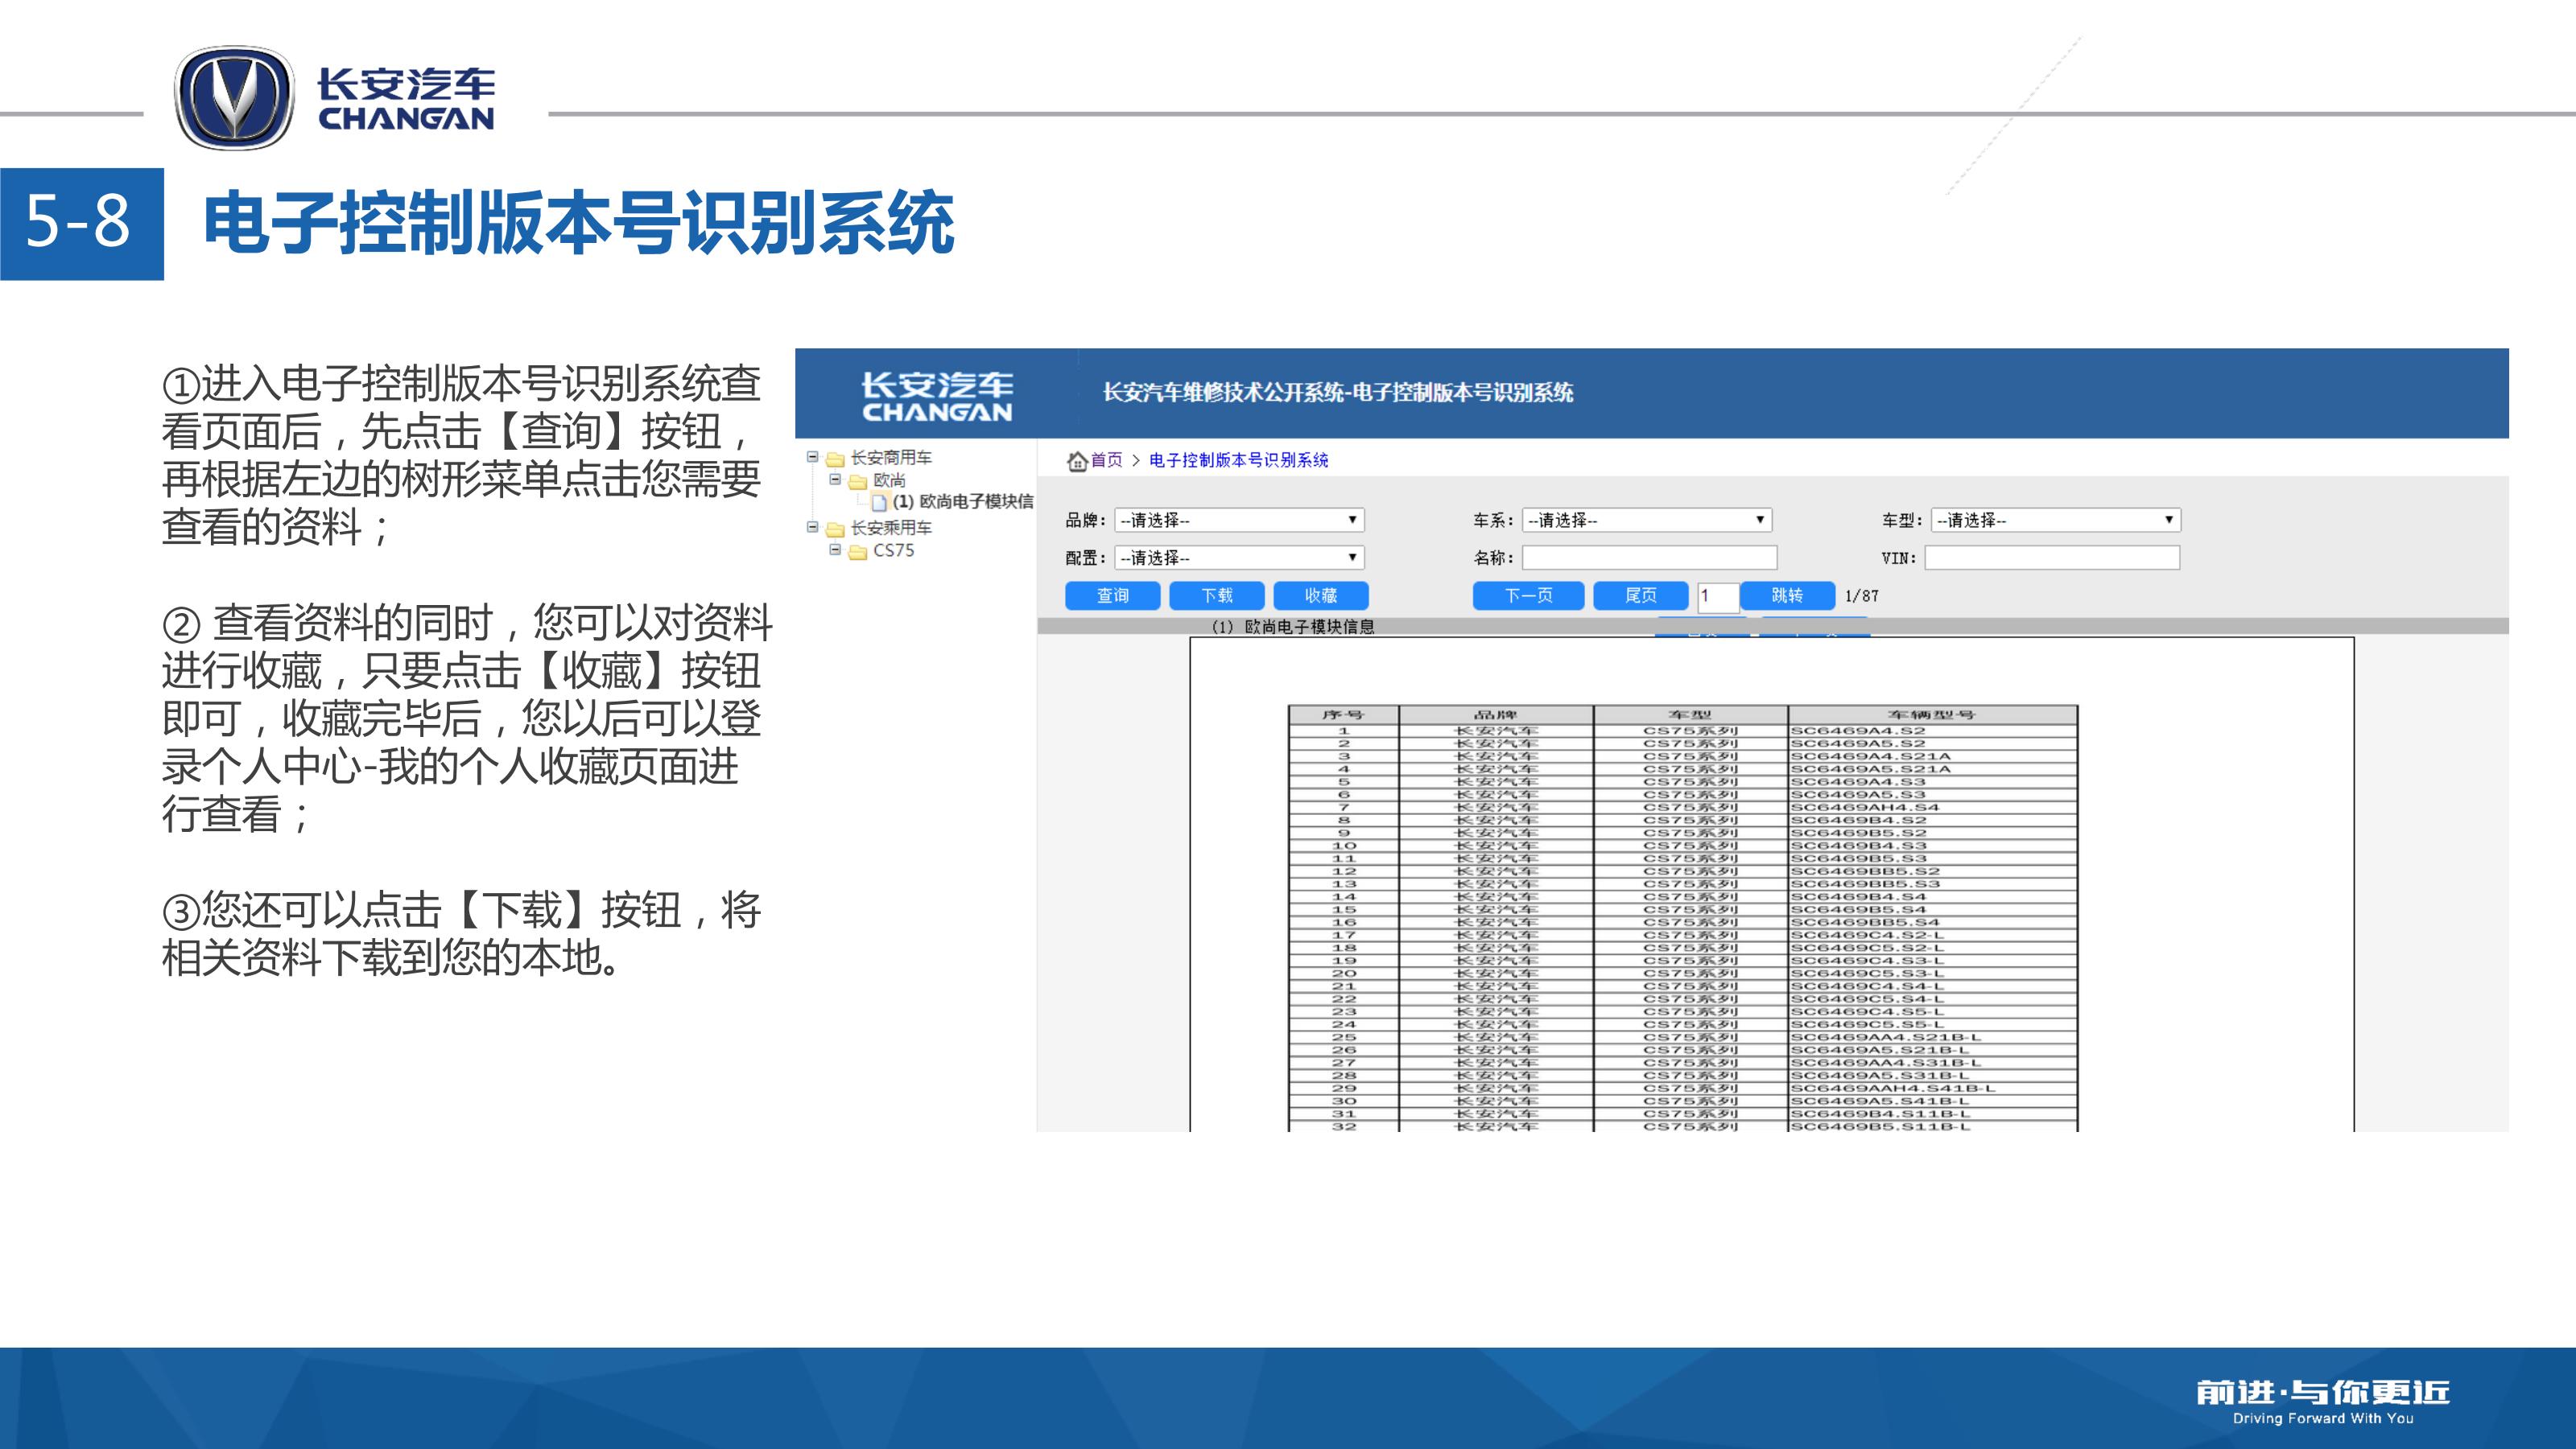
Task: Collapse the 欧尚 tree node
Action: pos(835,480)
